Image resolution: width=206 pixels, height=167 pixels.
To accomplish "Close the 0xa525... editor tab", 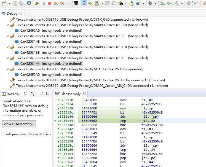I will [25, 94].
